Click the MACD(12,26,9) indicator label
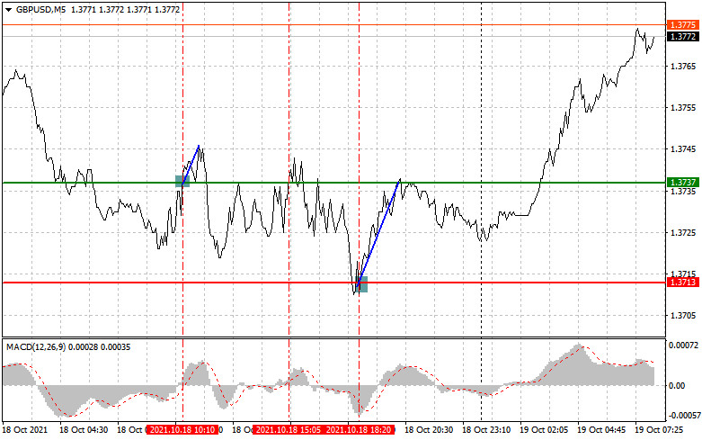Image resolution: width=702 pixels, height=440 pixels. (x=36, y=347)
